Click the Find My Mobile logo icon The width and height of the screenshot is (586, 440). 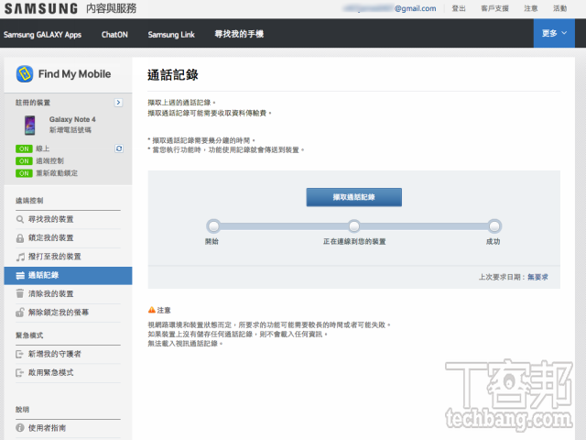tap(25, 73)
